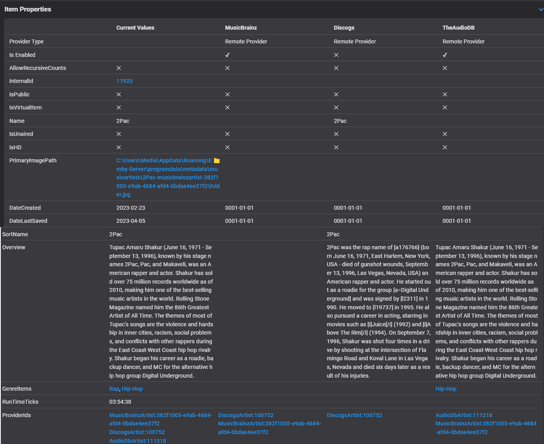The width and height of the screenshot is (544, 444).
Task: Select Remote Provider text under Discogs
Action: [x=355, y=41]
